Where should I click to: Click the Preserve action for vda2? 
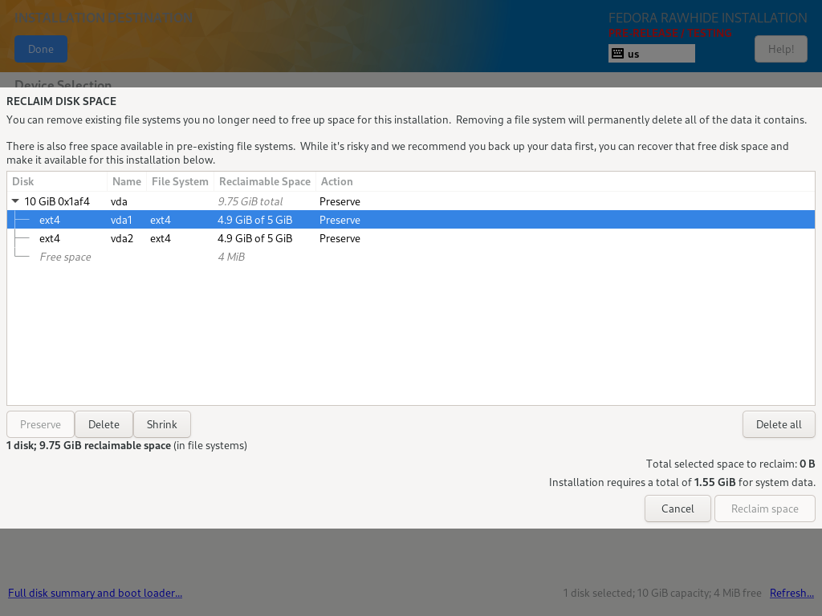[x=340, y=238]
